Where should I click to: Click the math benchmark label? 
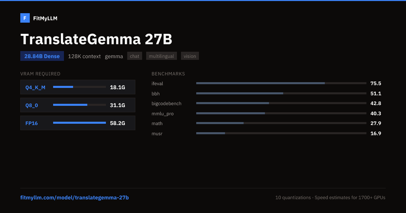[x=157, y=123]
